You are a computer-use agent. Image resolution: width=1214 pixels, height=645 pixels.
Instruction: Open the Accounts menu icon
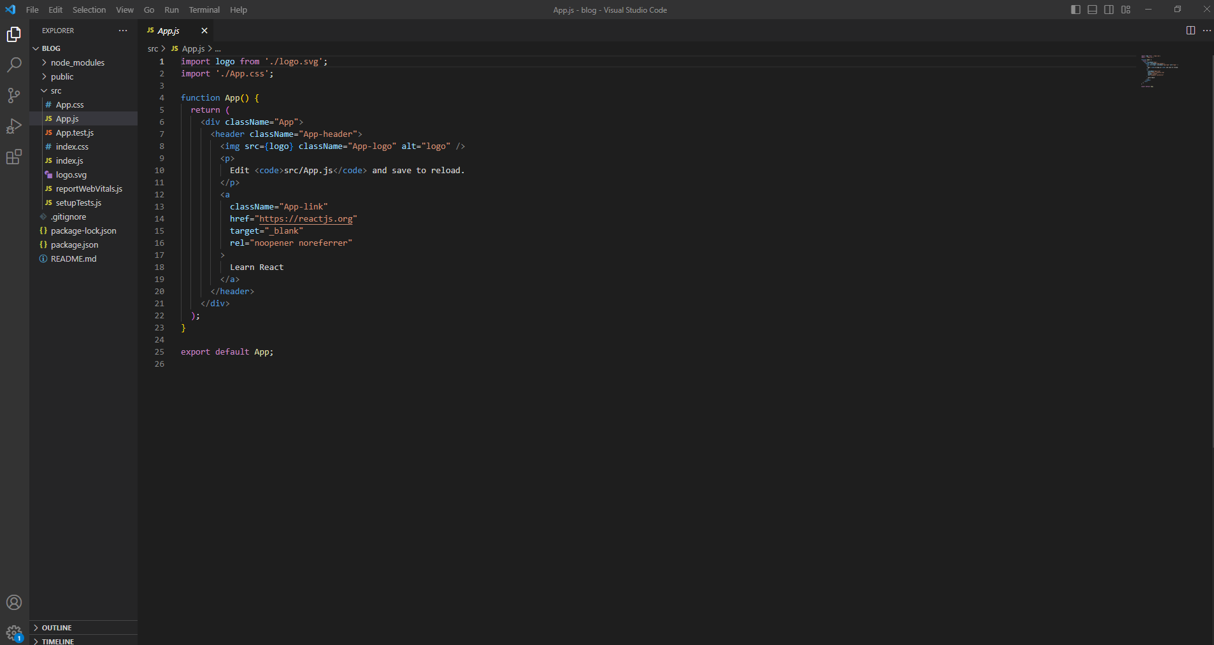click(x=14, y=602)
